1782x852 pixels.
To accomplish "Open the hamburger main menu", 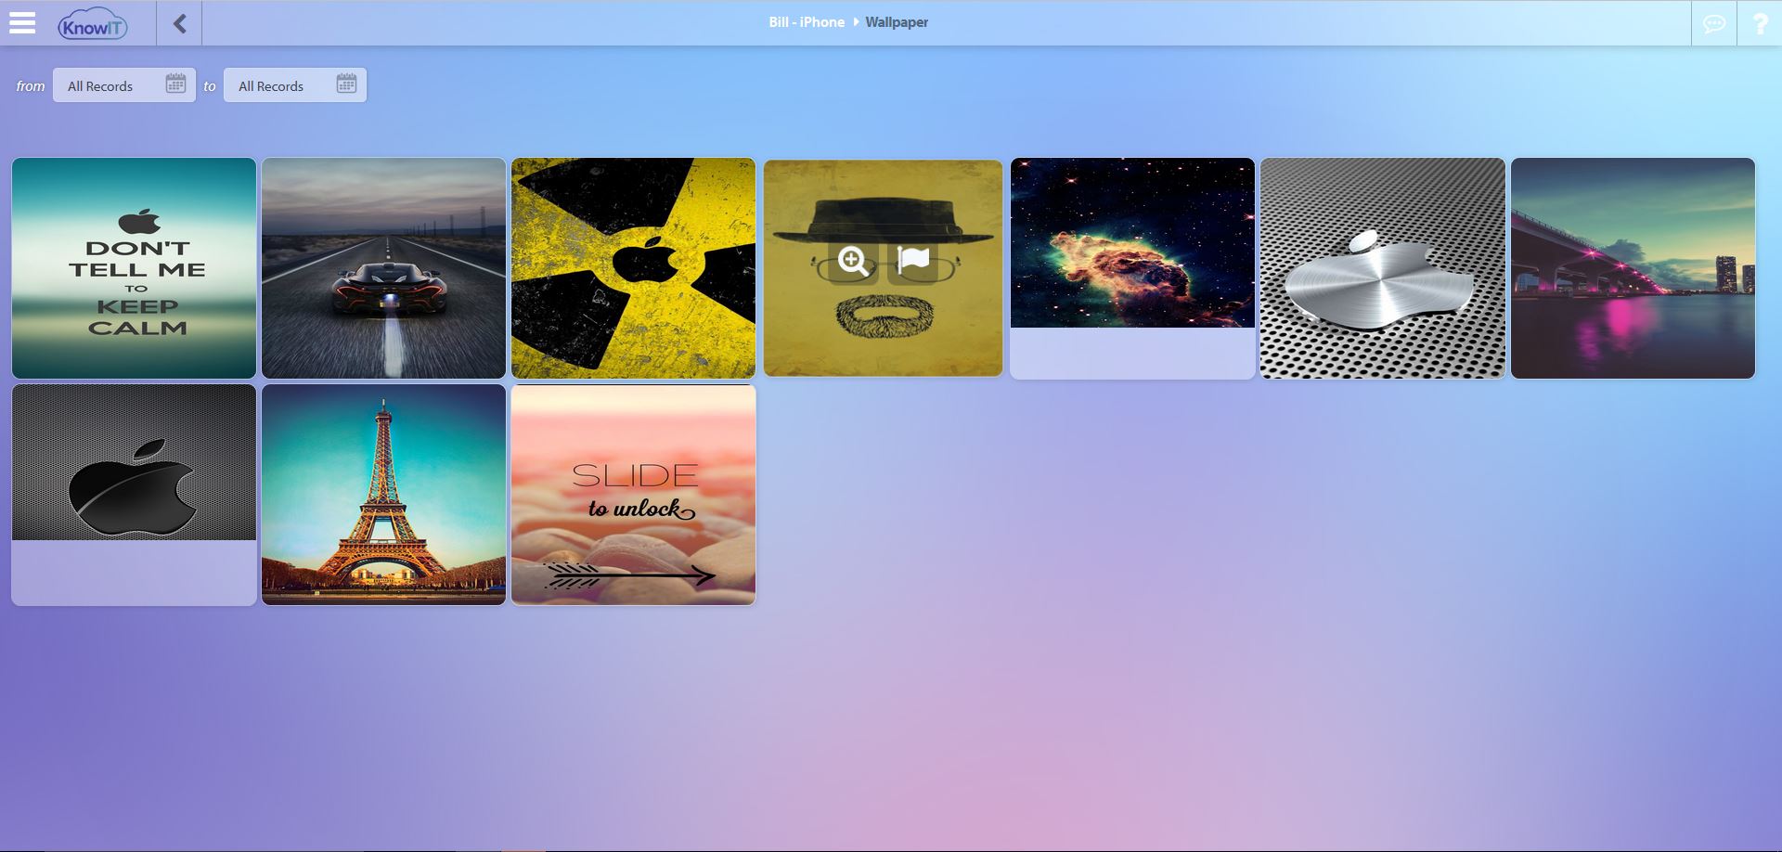I will click(x=22, y=23).
